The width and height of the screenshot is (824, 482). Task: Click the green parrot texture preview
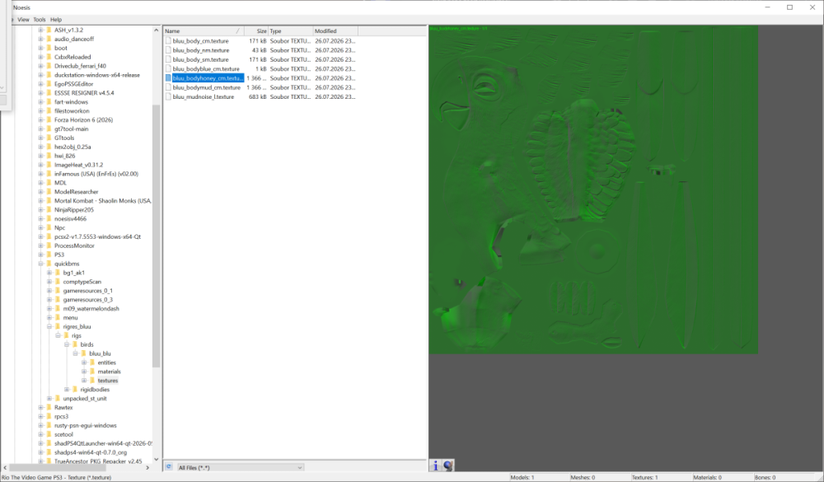(593, 190)
